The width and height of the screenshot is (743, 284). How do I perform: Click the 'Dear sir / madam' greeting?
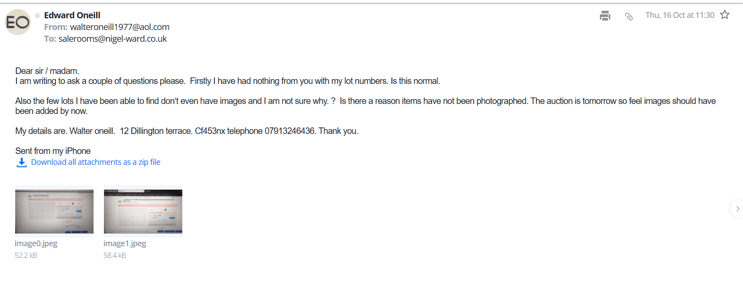point(47,71)
